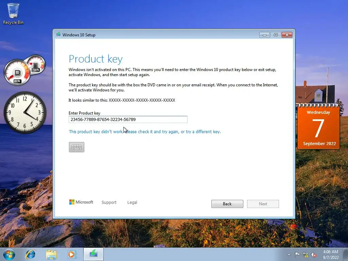The width and height of the screenshot is (348, 261).
Task: Open the Legal link
Action: coord(132,203)
